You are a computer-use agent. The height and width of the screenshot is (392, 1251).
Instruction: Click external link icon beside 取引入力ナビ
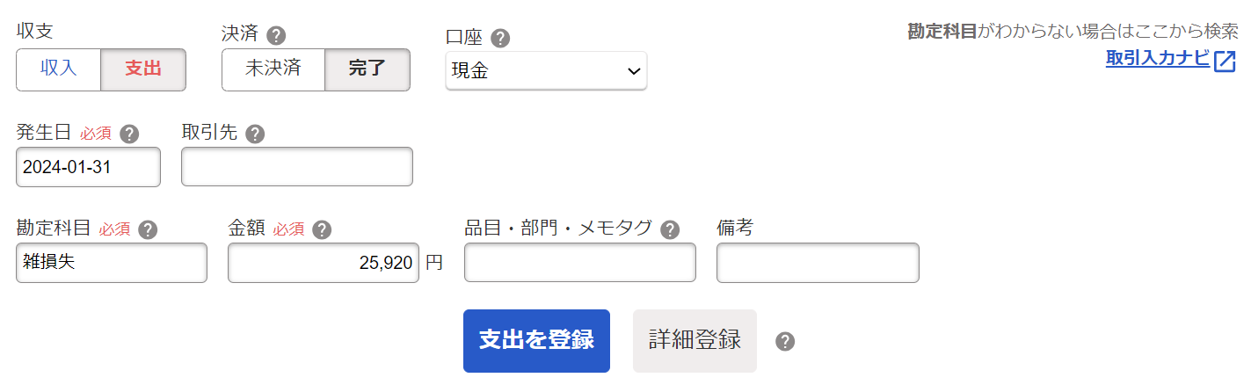[1225, 62]
